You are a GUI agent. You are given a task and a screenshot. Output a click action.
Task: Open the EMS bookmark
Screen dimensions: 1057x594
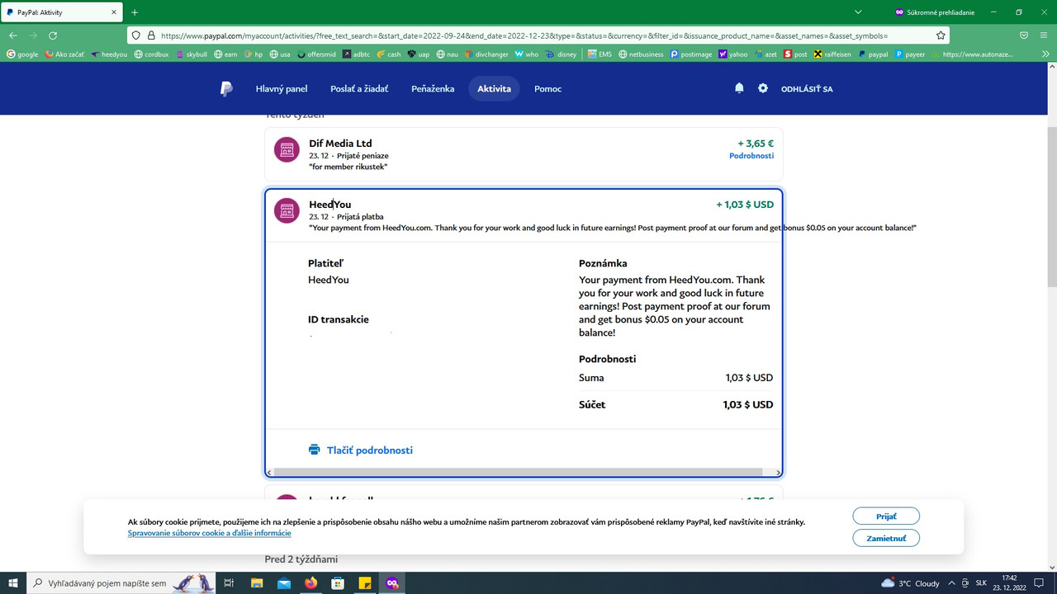600,54
